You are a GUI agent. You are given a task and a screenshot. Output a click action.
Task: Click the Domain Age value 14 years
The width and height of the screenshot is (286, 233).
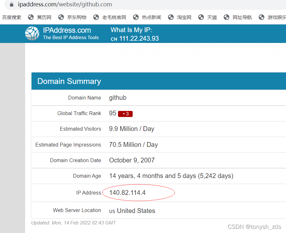[x=171, y=176]
